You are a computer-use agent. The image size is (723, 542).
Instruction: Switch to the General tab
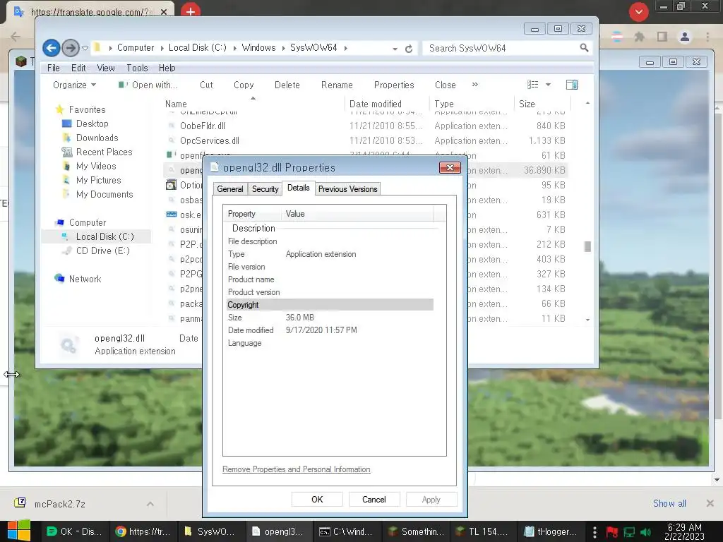pos(230,189)
